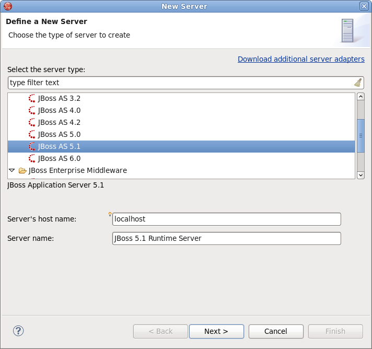Click the JBoss AS 3.2 server icon

click(x=32, y=98)
